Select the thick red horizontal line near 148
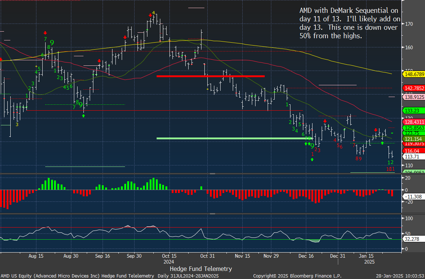The image size is (425, 279). click(x=211, y=76)
